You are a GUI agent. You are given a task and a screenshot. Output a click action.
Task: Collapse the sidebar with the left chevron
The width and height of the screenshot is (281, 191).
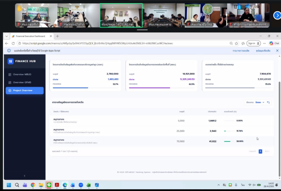(x=25, y=176)
